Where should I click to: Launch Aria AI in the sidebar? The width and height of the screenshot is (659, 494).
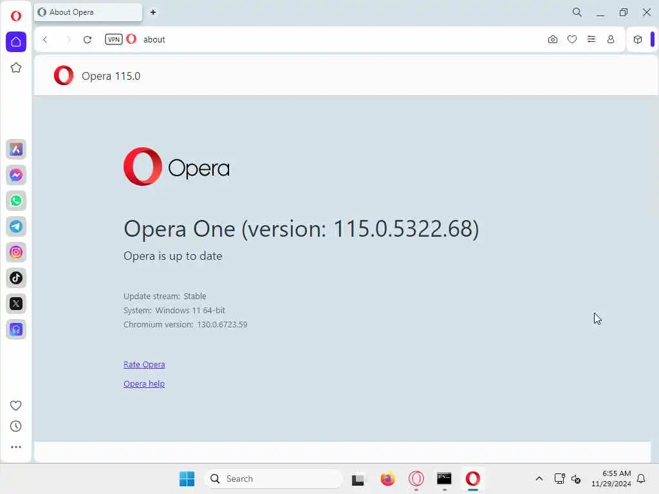16,149
